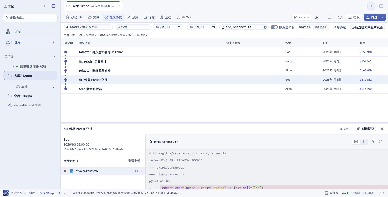Open the main branch dropdown
388x197 pixels.
coord(302,17)
